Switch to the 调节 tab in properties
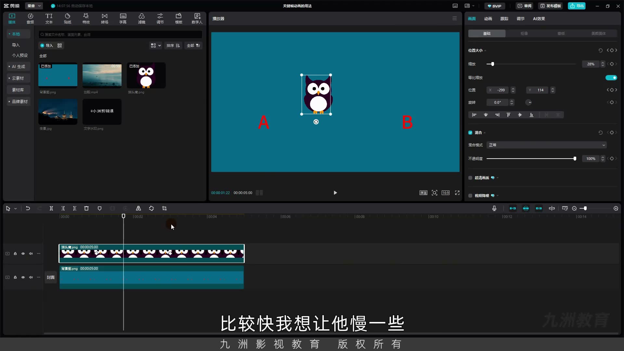 [x=520, y=19]
